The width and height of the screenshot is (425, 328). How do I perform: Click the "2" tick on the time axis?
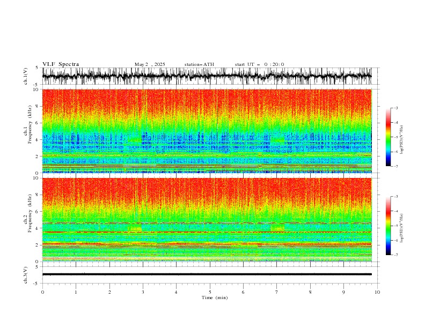(x=109, y=292)
